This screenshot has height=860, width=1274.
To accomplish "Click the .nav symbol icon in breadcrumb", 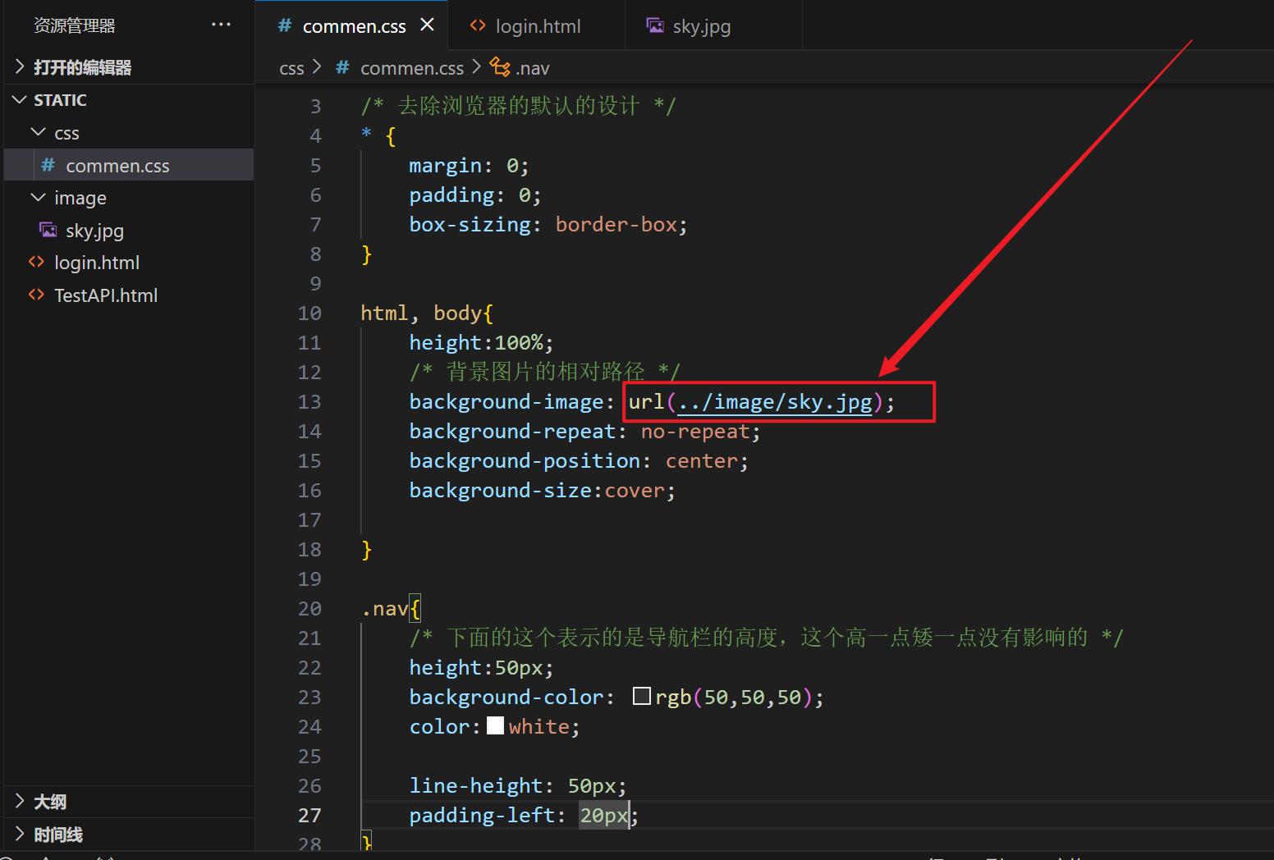I will point(500,66).
